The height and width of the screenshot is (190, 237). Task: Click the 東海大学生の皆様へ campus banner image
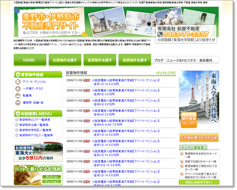[199, 100]
